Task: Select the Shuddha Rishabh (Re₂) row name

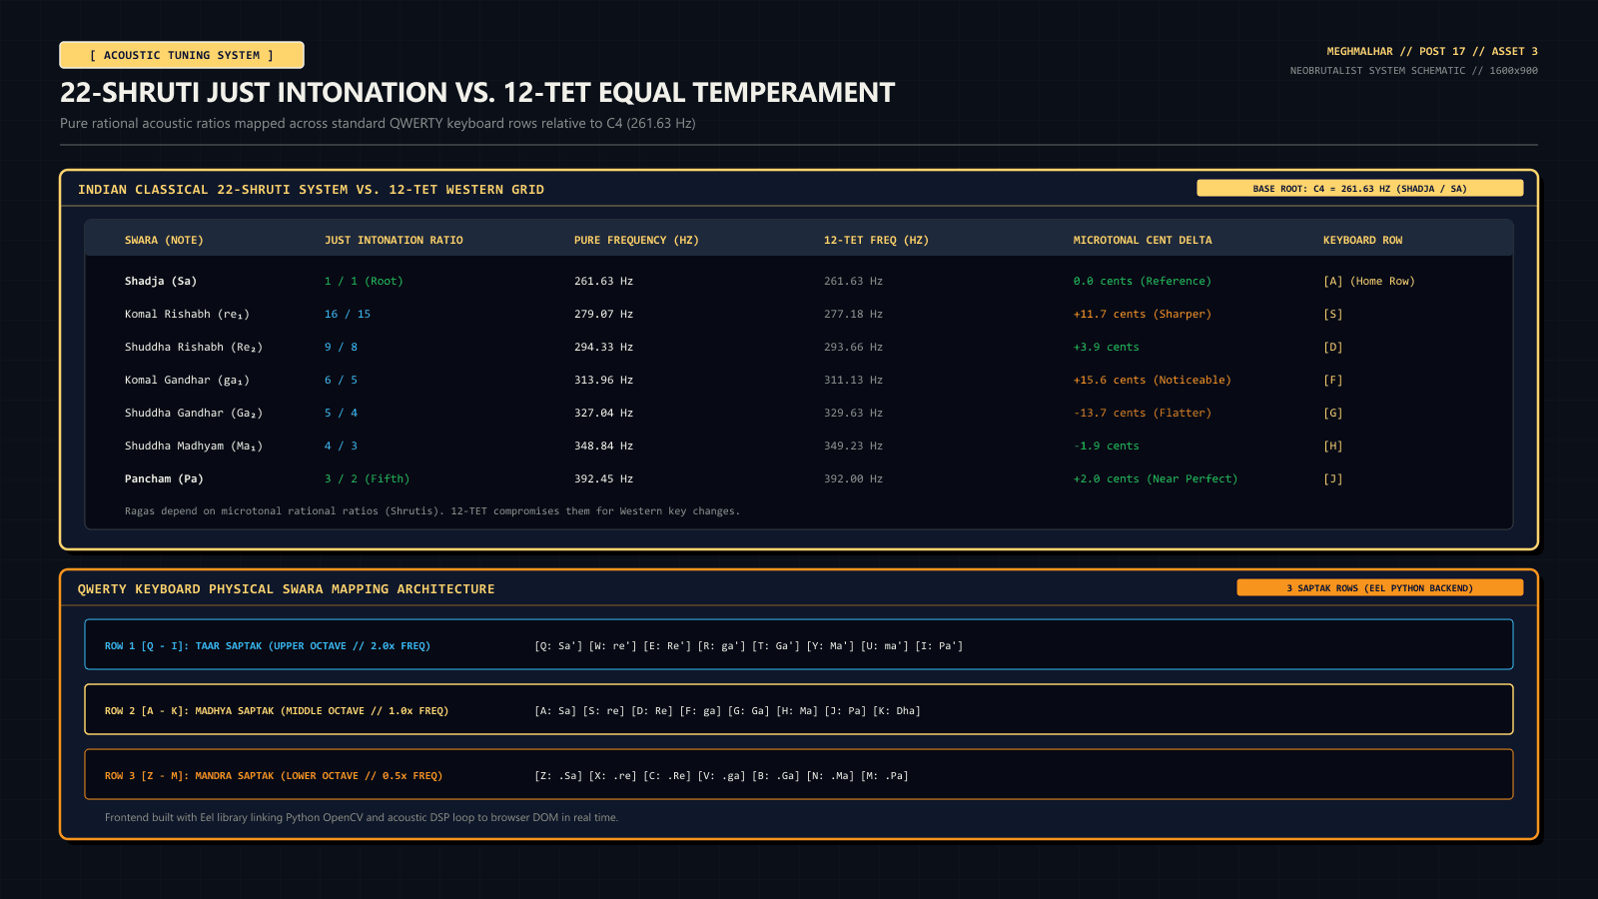Action: [x=194, y=347]
